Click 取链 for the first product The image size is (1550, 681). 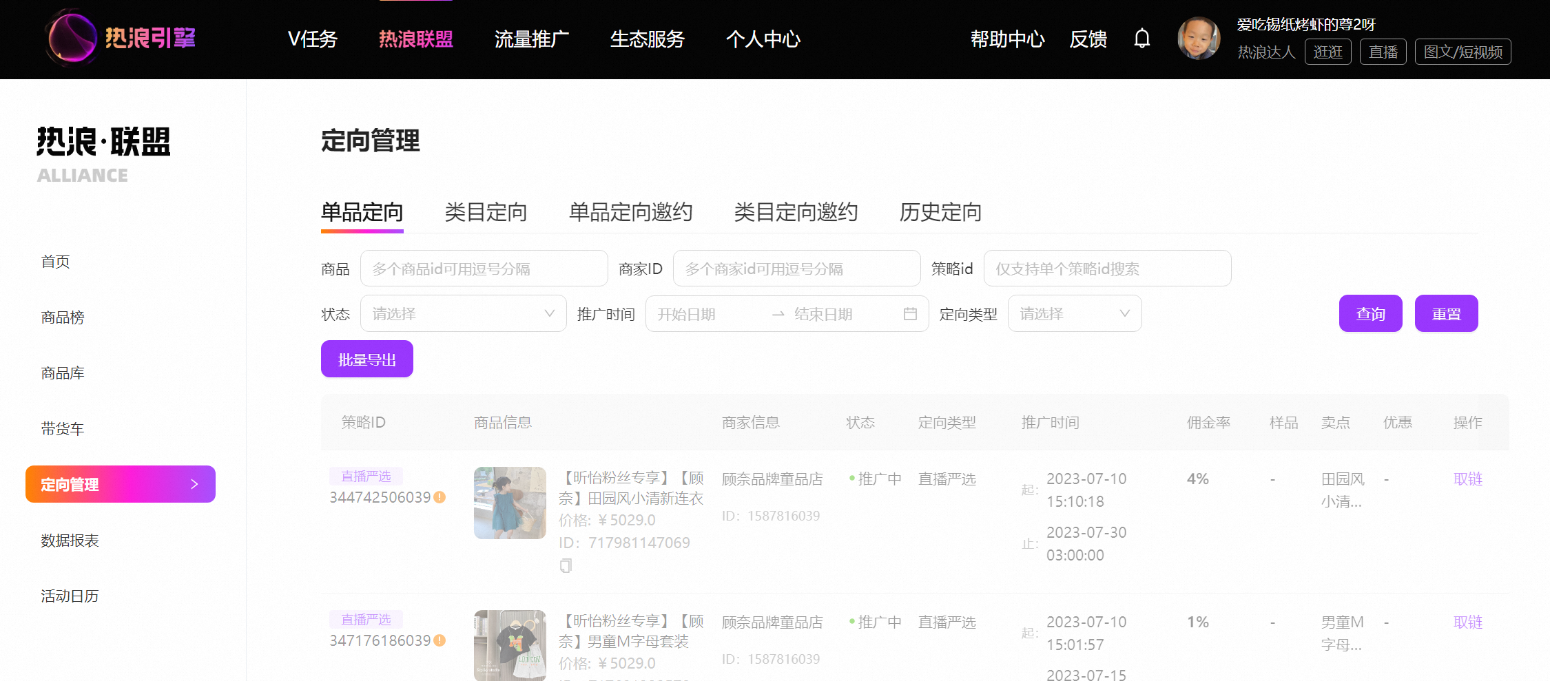click(x=1467, y=479)
